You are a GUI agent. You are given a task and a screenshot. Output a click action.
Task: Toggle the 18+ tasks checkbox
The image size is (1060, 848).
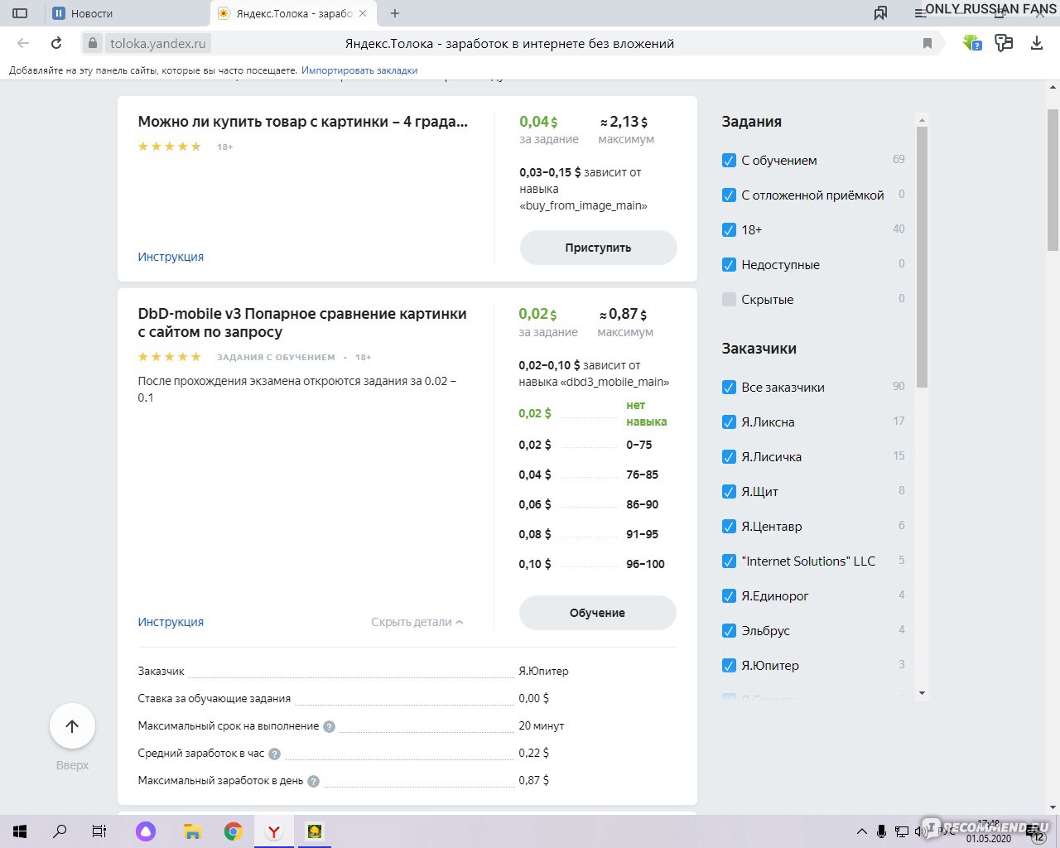[x=729, y=230]
